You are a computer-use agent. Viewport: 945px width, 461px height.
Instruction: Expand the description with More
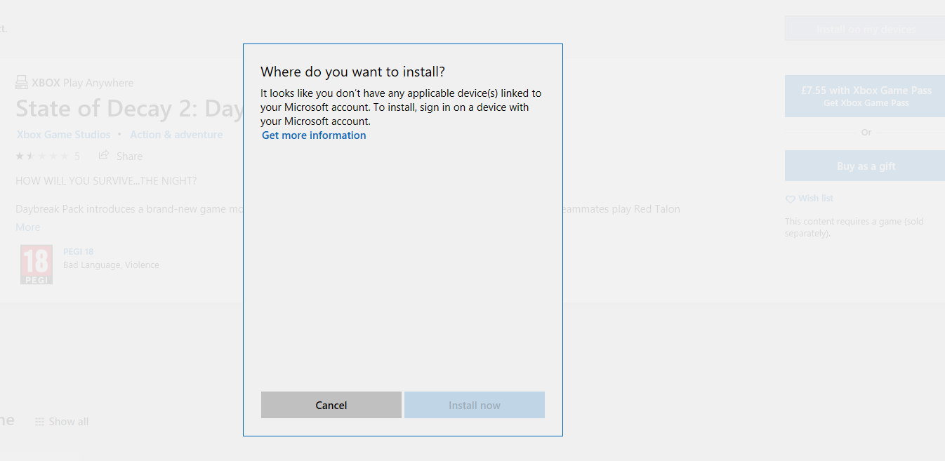(x=28, y=227)
